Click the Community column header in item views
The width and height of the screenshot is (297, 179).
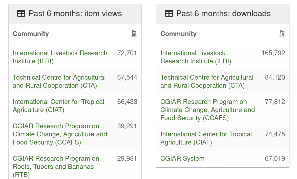(31, 34)
